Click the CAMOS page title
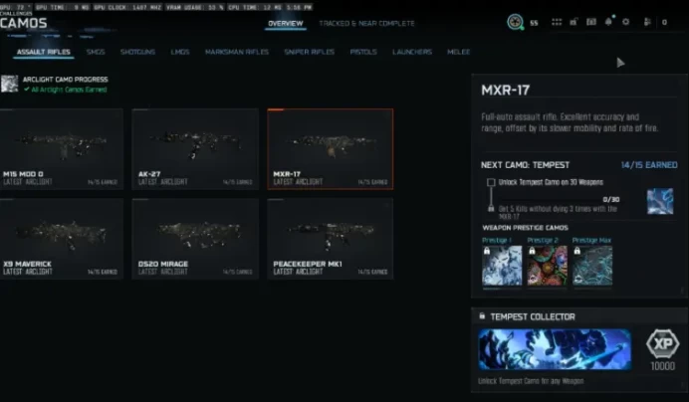689x402 pixels. [23, 23]
